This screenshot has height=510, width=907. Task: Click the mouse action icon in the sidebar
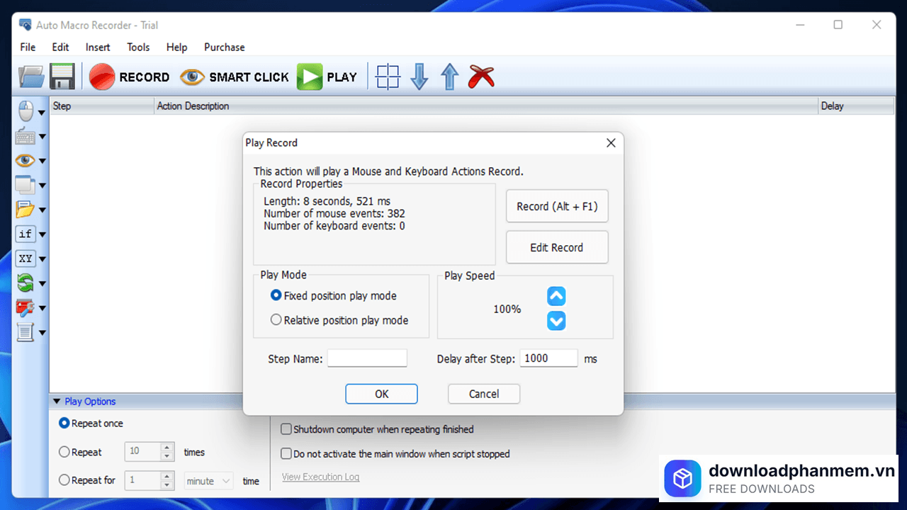pos(26,111)
